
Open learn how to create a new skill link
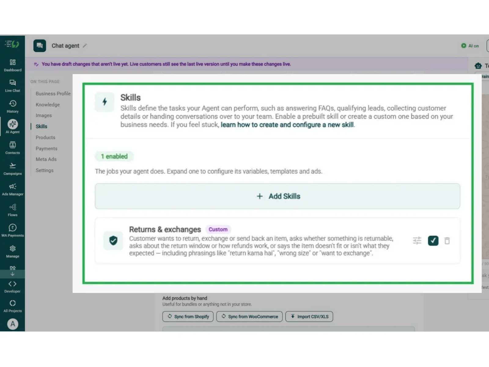pyautogui.click(x=287, y=125)
